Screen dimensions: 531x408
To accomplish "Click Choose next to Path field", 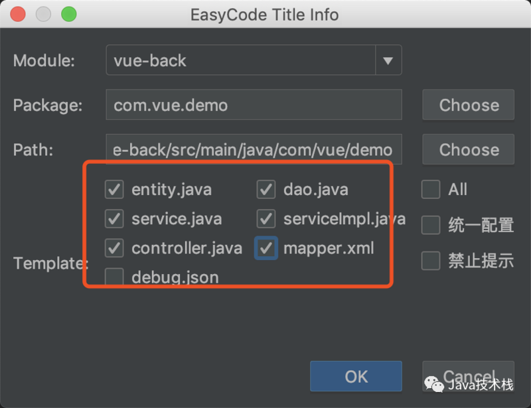I will click(x=469, y=149).
